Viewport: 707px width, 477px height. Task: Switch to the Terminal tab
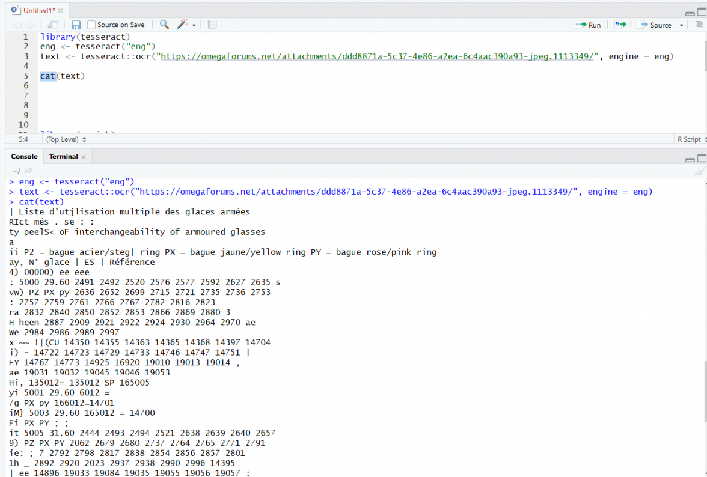63,156
